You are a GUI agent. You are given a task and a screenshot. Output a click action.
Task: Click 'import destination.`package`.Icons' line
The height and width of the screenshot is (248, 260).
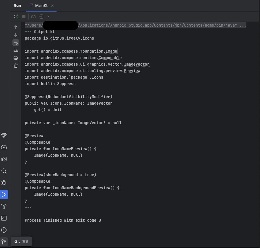pyautogui.click(x=64, y=77)
